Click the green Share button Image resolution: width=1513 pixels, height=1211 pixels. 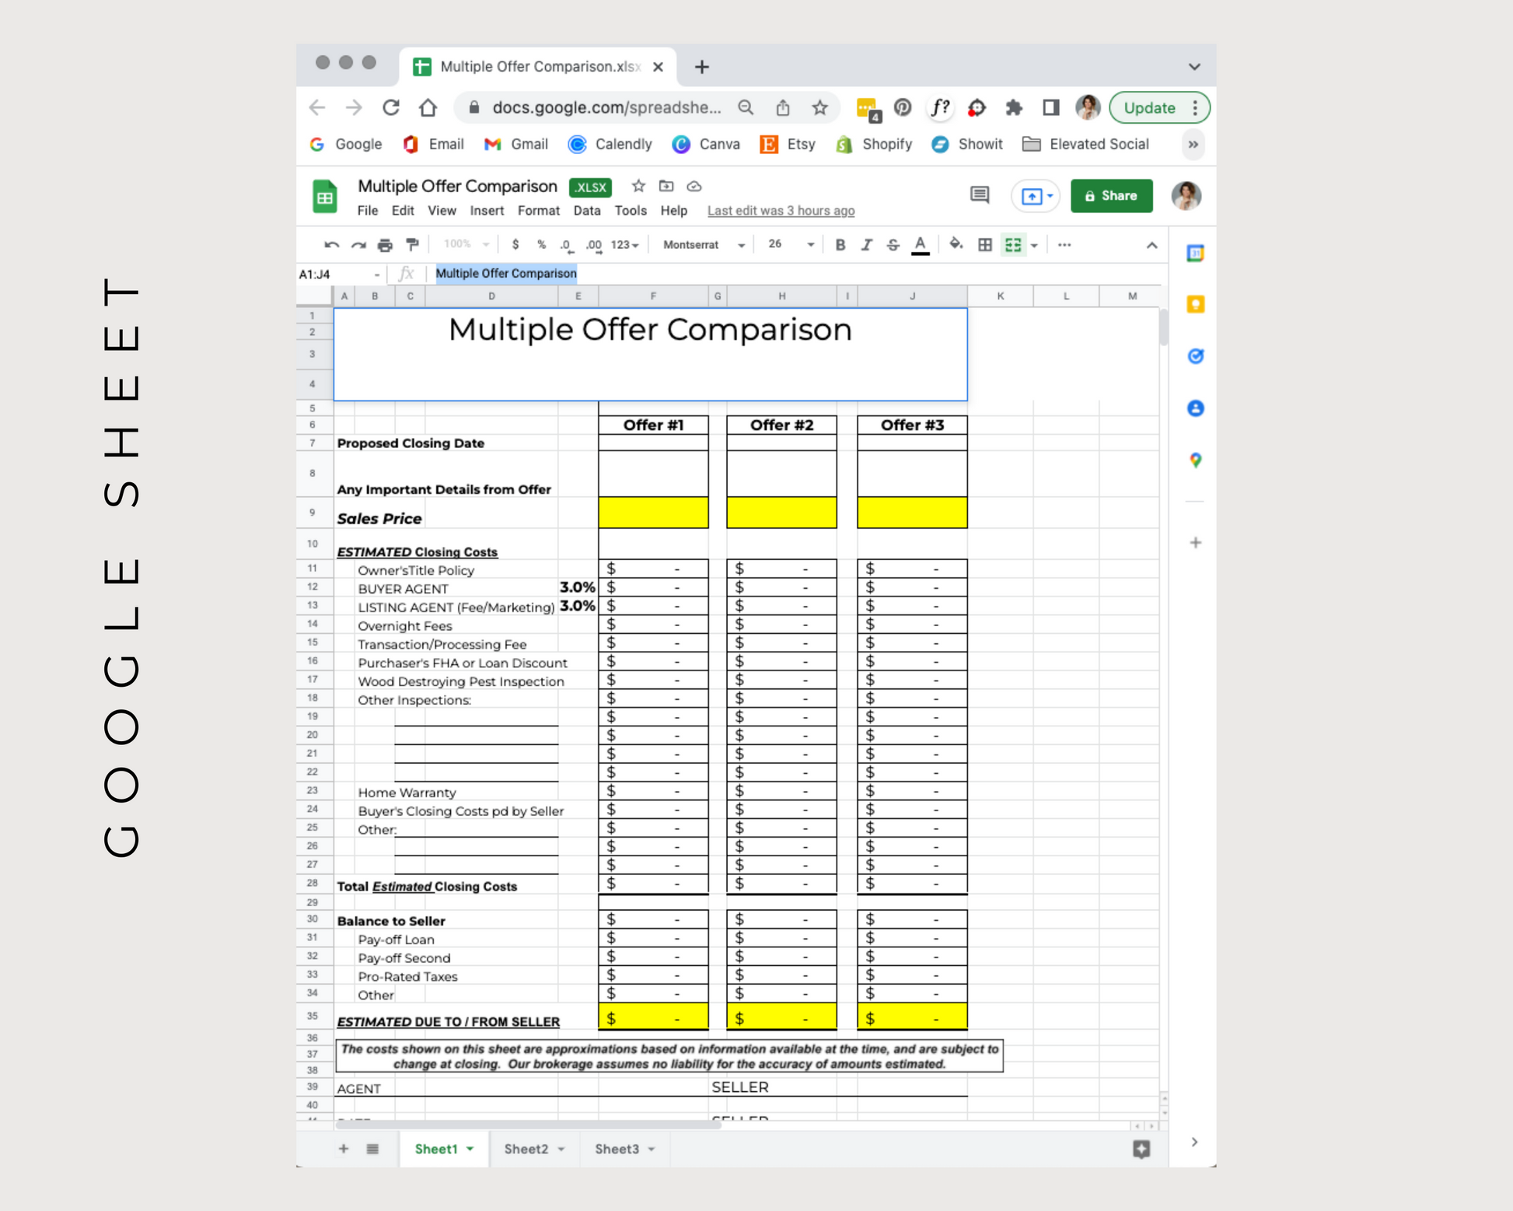[1110, 196]
